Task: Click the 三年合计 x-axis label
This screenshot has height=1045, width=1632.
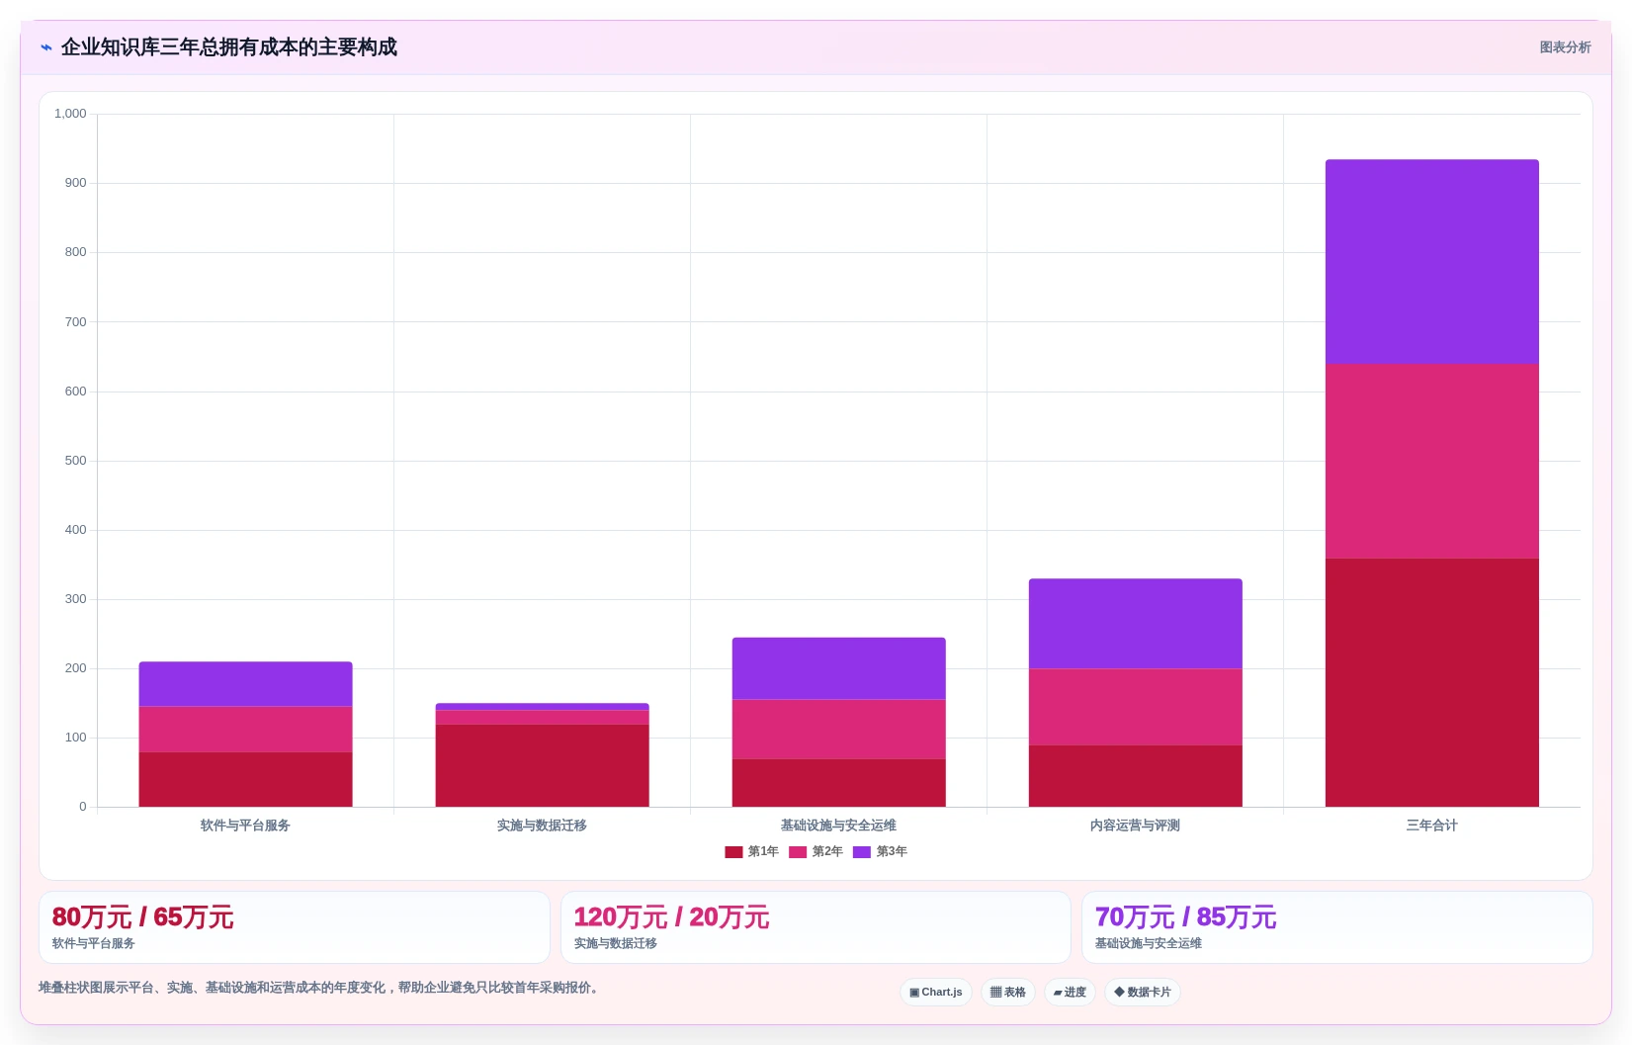Action: pyautogui.click(x=1431, y=826)
